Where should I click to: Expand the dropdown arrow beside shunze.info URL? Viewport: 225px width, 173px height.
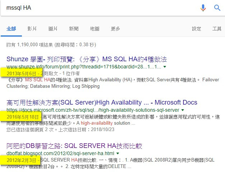coord(165,67)
